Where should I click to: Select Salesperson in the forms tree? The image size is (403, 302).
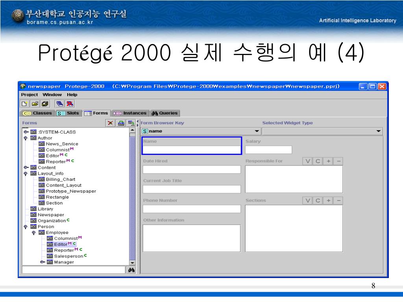point(68,256)
